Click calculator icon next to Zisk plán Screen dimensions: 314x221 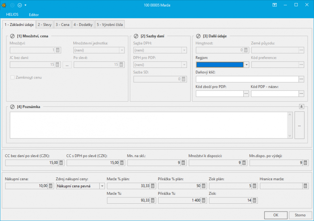(254, 186)
